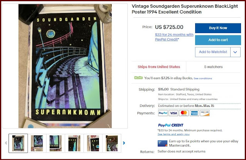This screenshot has height=160, width=246.
Task: Open eBay Bucks See conditions link
Action: point(203,78)
